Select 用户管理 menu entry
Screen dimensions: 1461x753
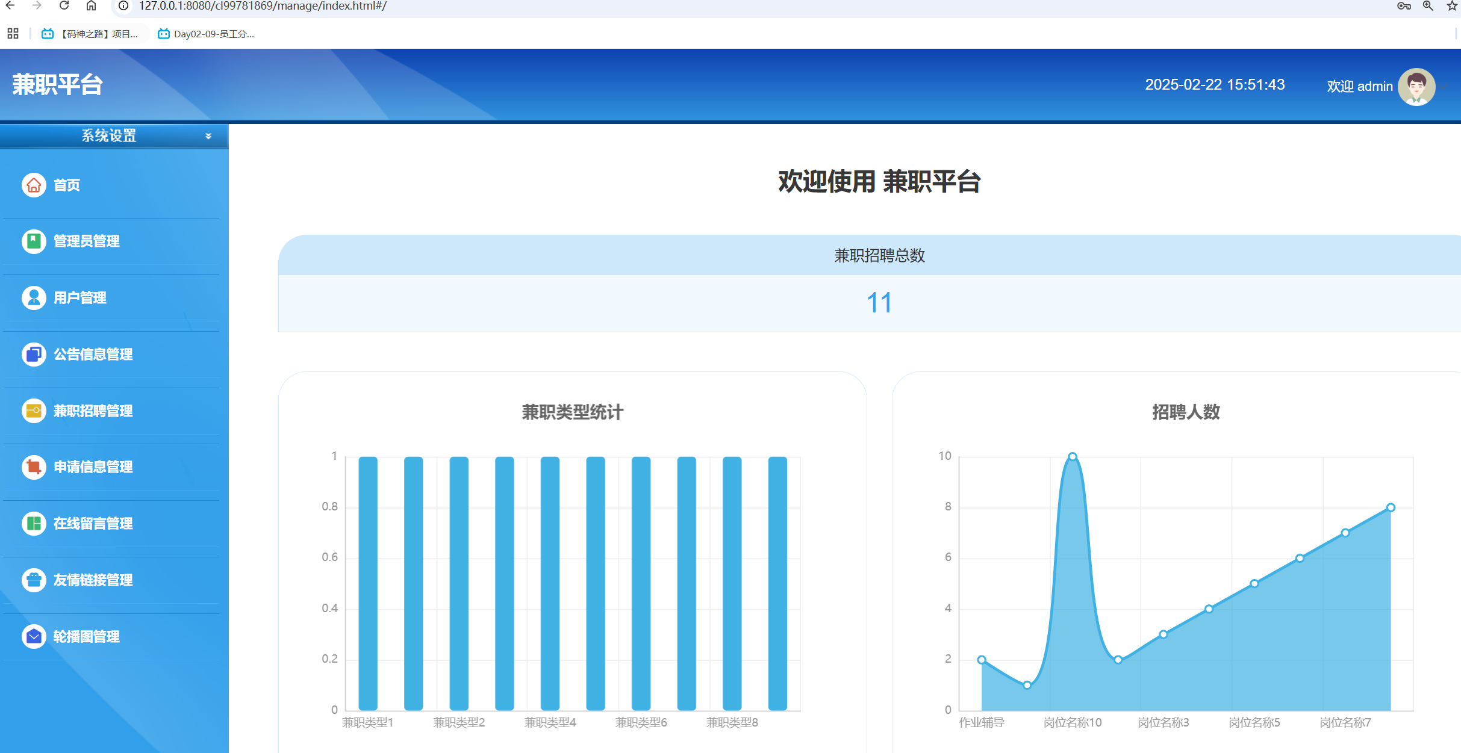[x=79, y=297]
